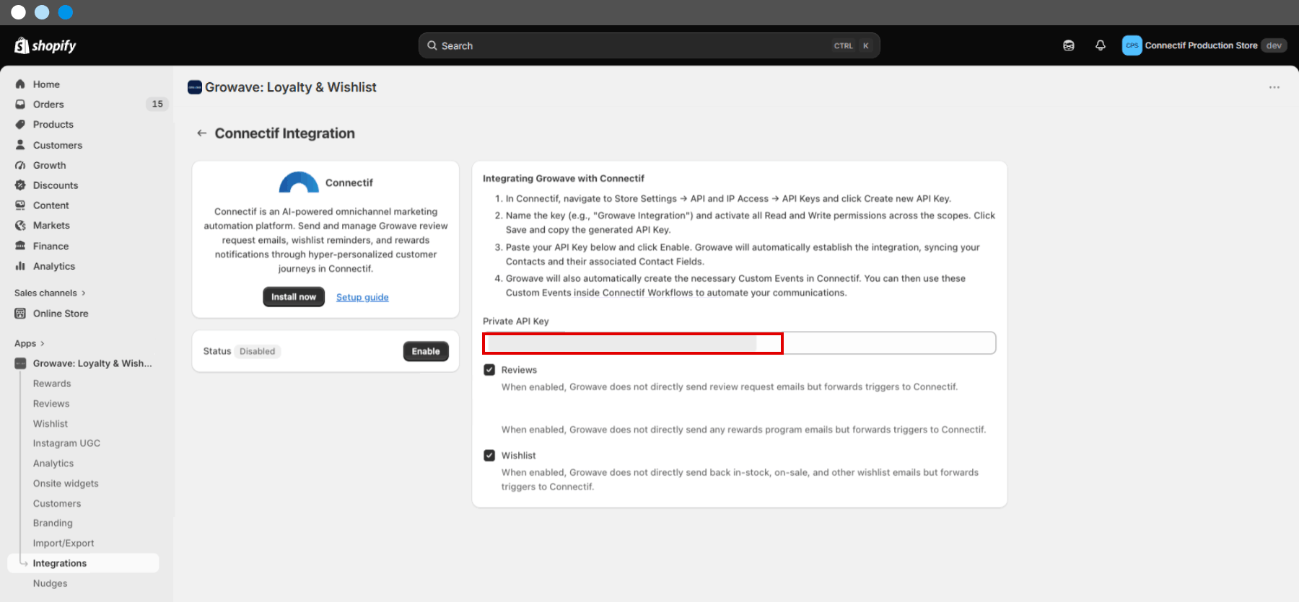Image resolution: width=1299 pixels, height=602 pixels.
Task: Open the Connectif Production Store account menu
Action: pos(1204,45)
